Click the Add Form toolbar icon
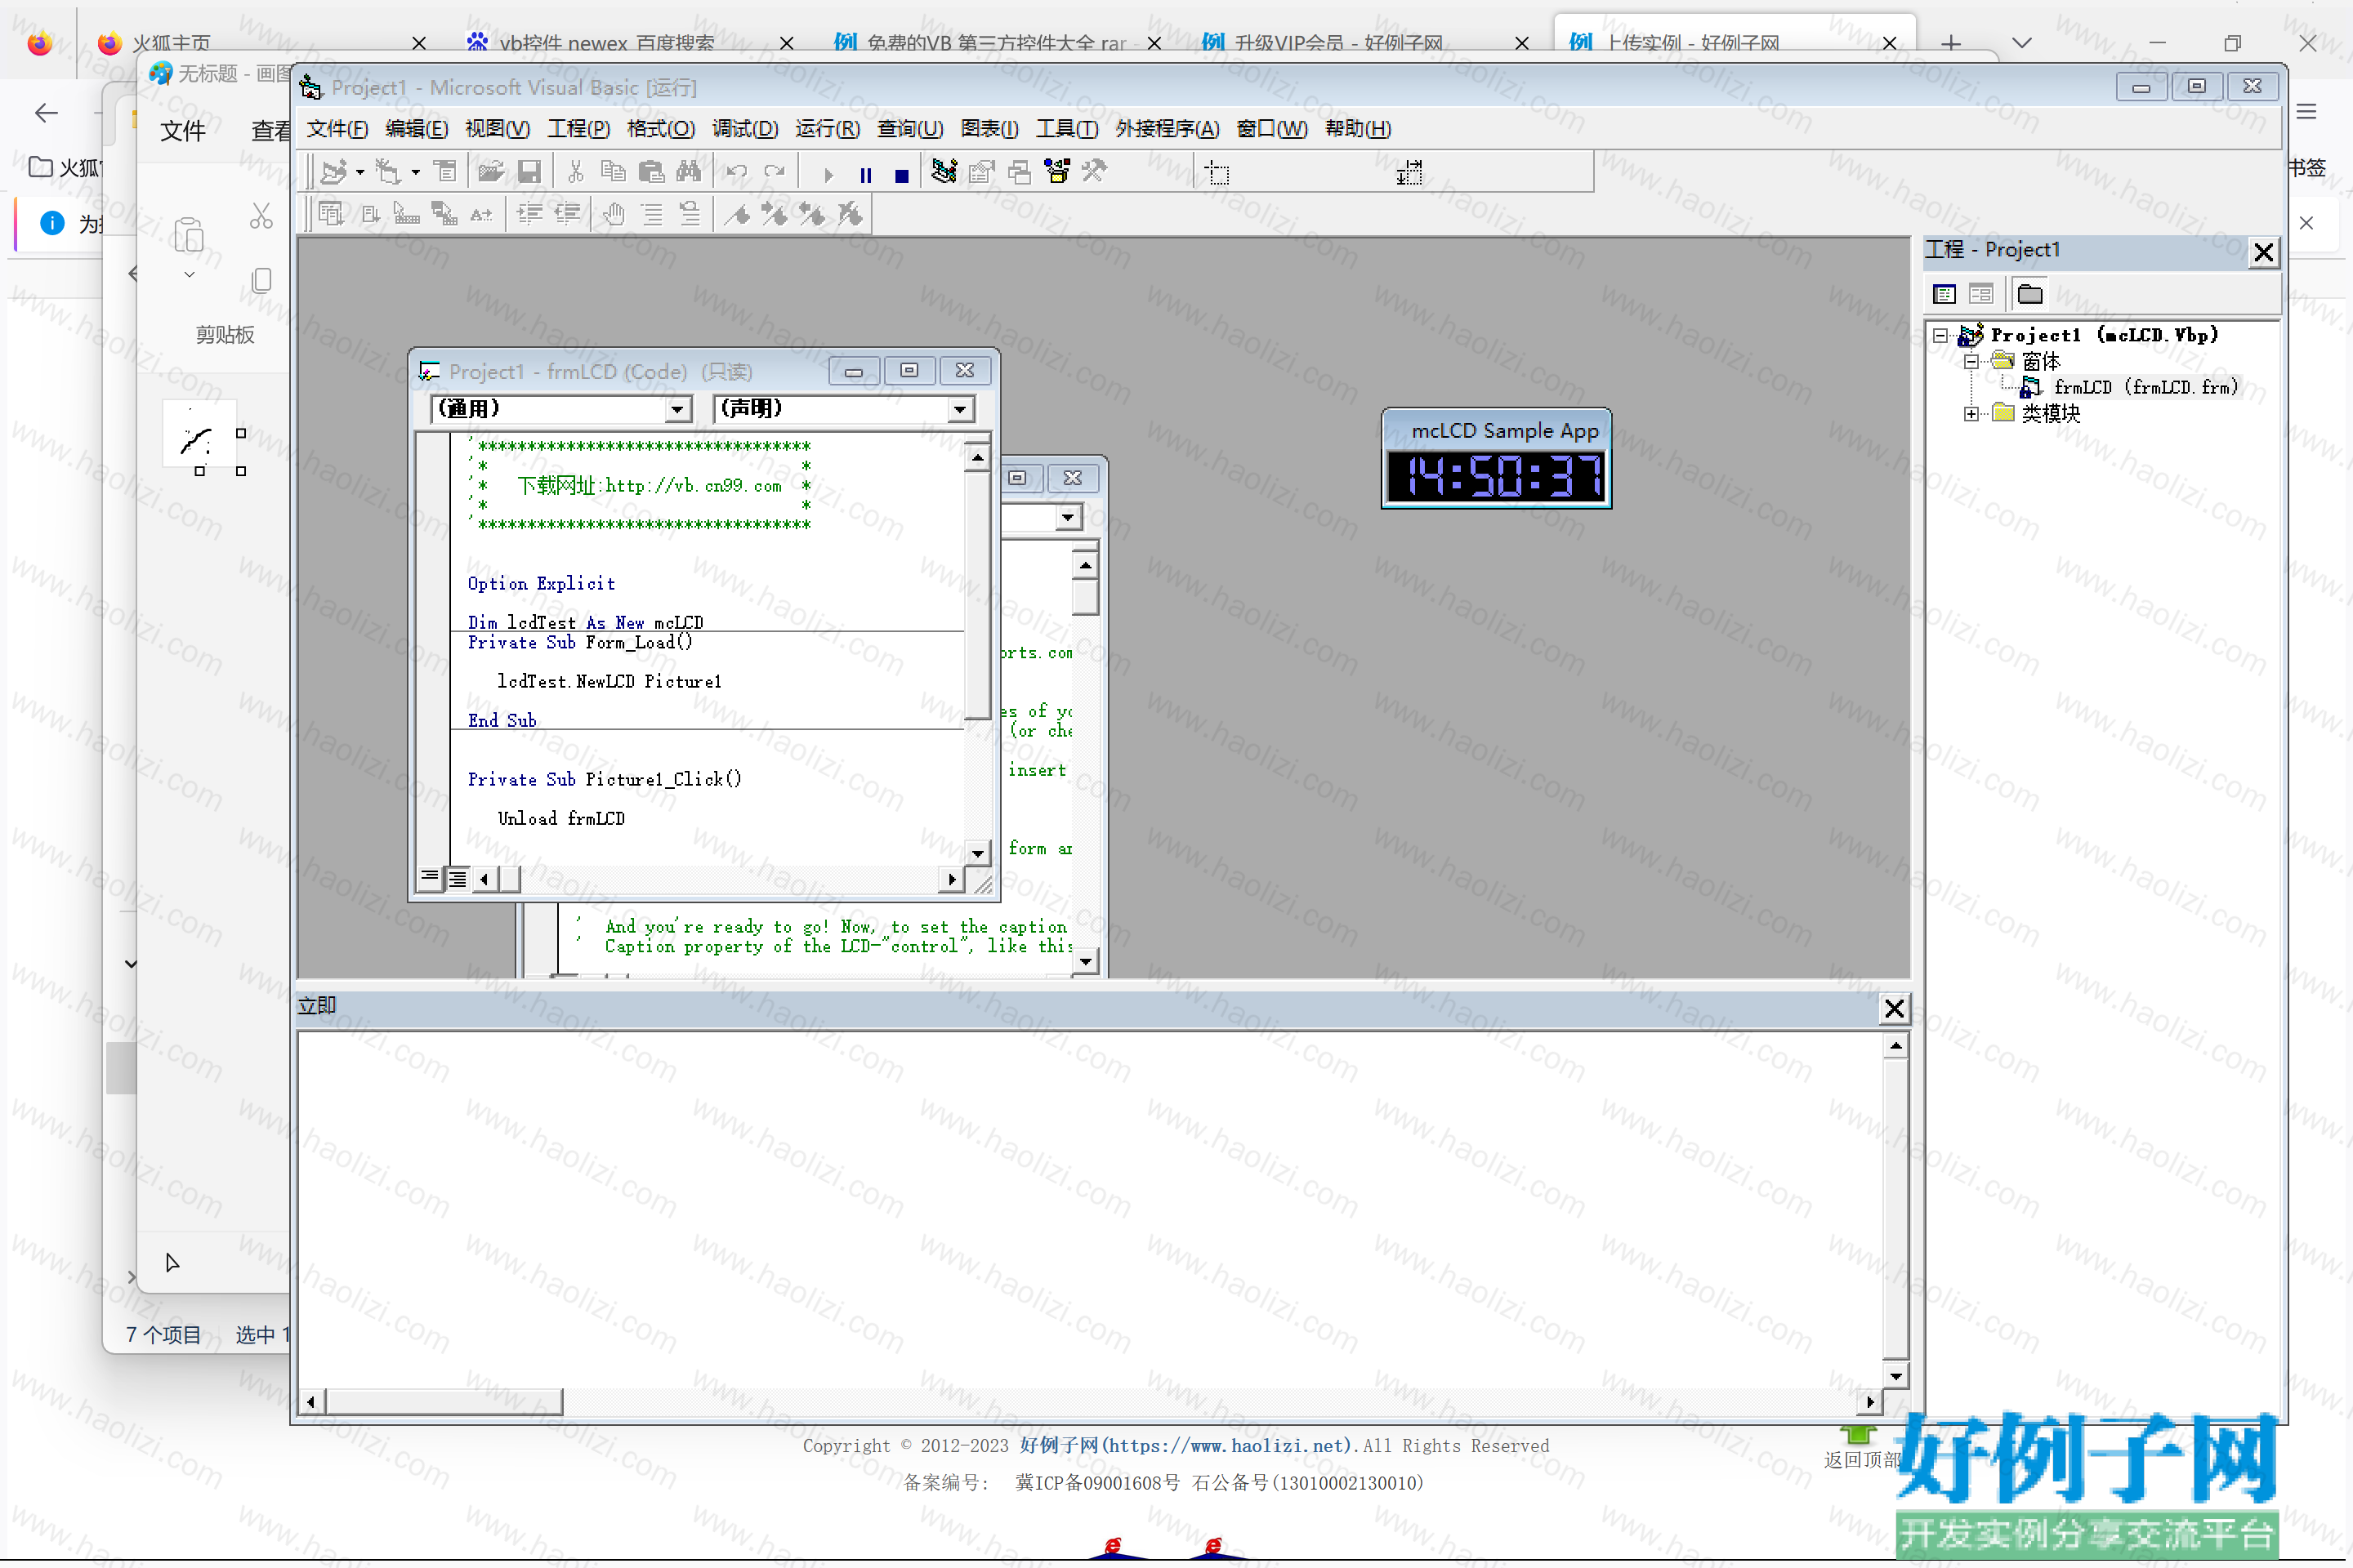 pos(387,172)
